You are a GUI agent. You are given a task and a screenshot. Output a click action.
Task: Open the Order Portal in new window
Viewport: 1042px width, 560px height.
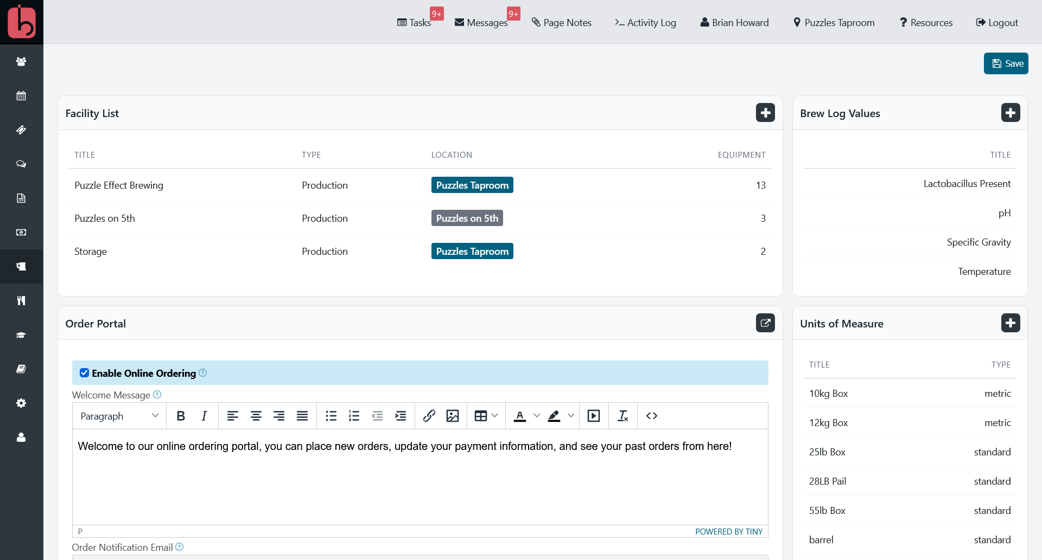click(765, 323)
